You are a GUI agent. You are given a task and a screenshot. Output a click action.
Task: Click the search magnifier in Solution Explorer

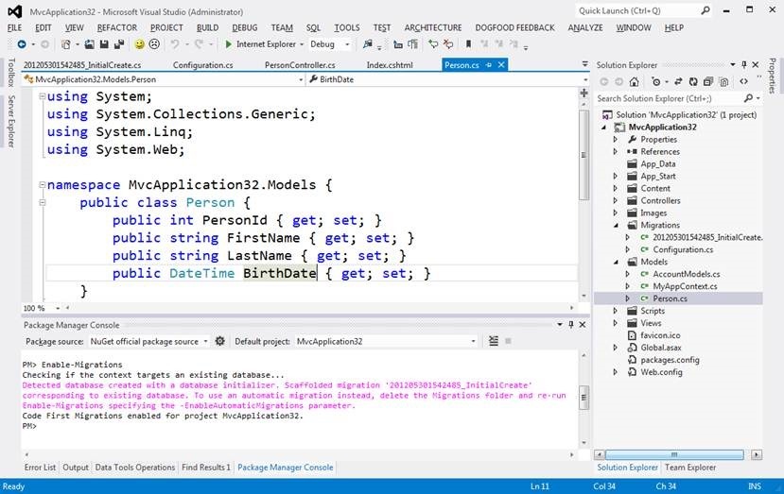click(748, 98)
